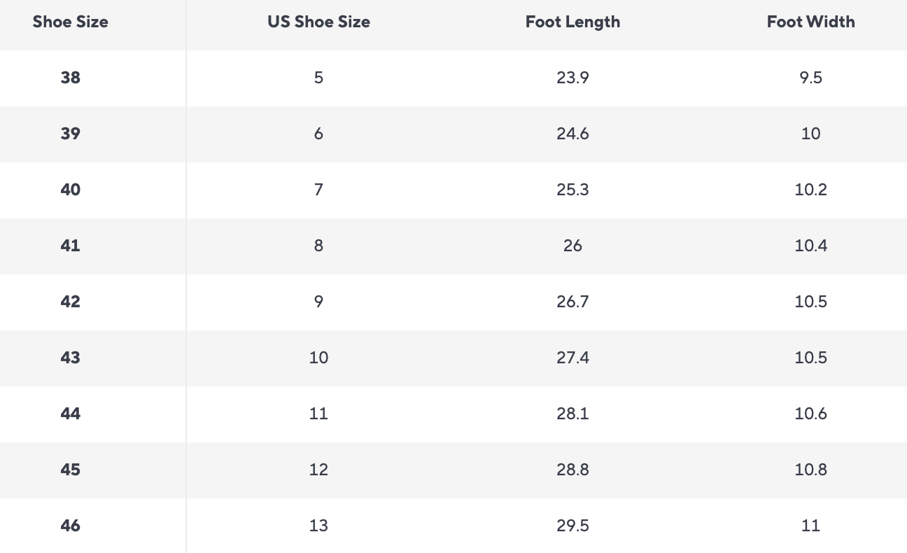Select foot length value 23.9
Image resolution: width=907 pixels, height=553 pixels.
[572, 78]
